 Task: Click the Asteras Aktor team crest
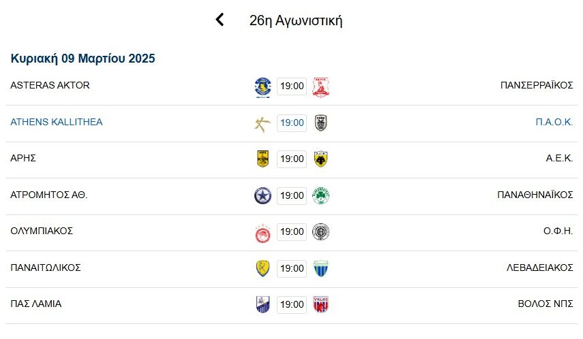tap(263, 86)
